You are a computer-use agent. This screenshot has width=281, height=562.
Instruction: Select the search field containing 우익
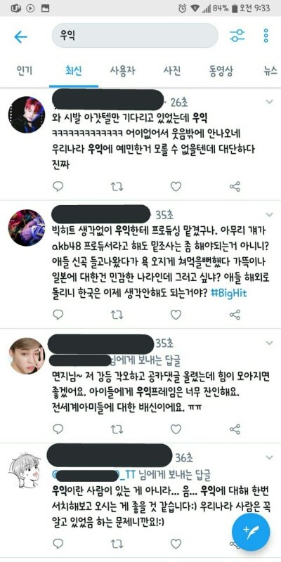point(135,36)
